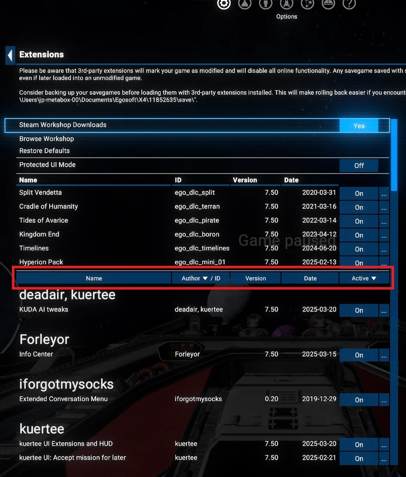406x477 pixels.
Task: Sort by Active dropdown header
Action: tap(364, 278)
